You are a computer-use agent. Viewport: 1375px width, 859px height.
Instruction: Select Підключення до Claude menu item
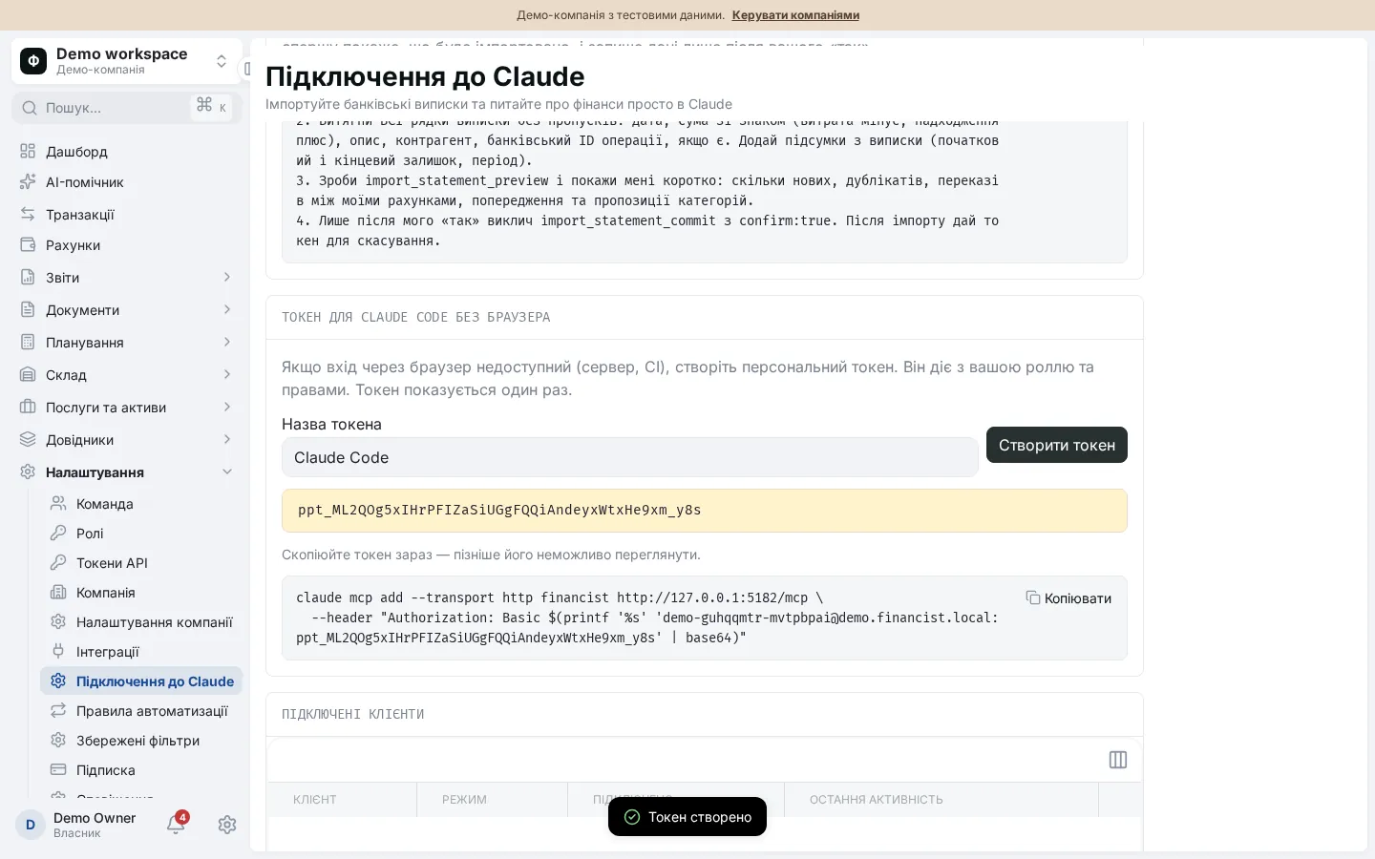[x=141, y=681]
